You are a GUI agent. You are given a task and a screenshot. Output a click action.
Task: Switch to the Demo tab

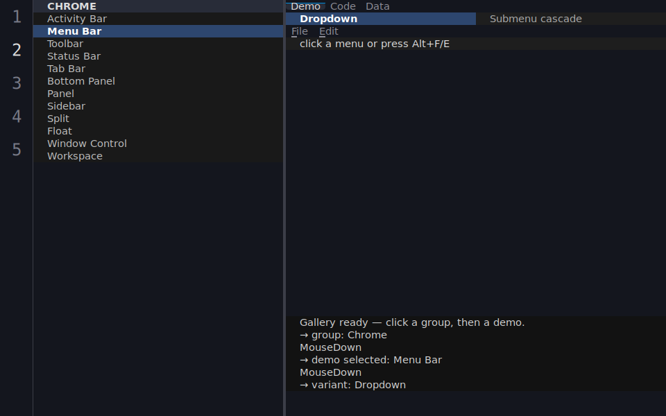(305, 6)
